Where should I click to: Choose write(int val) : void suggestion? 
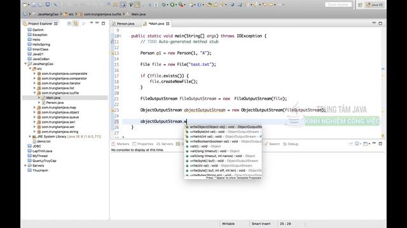click(x=223, y=166)
